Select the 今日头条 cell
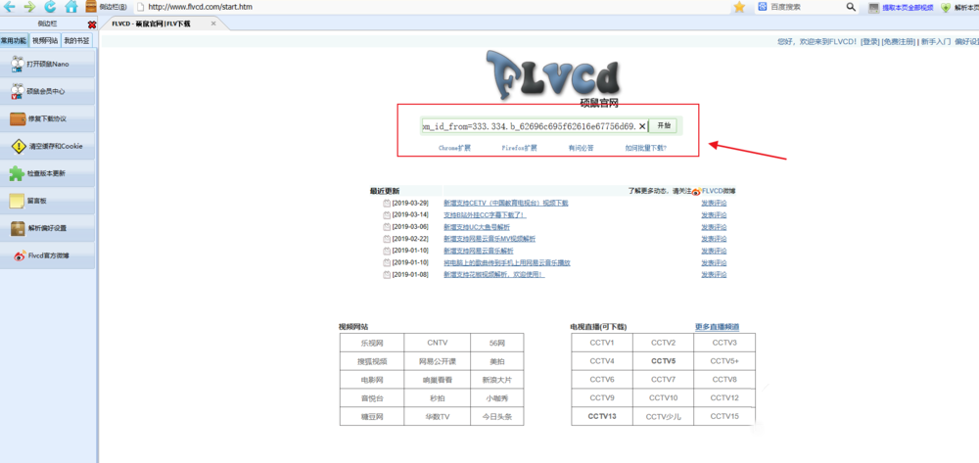Screen dimensions: 979x463 coord(497,417)
